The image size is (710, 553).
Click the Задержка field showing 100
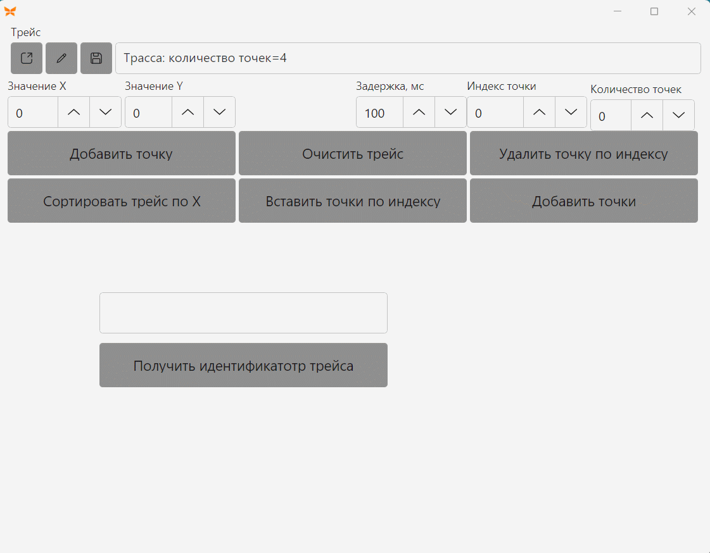(380, 112)
